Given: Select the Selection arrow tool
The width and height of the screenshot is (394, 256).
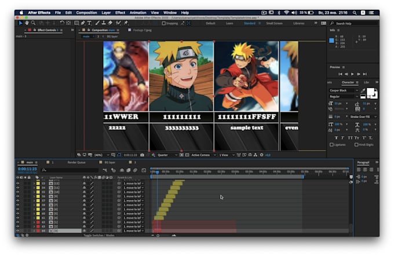Looking at the screenshot, I should point(20,23).
